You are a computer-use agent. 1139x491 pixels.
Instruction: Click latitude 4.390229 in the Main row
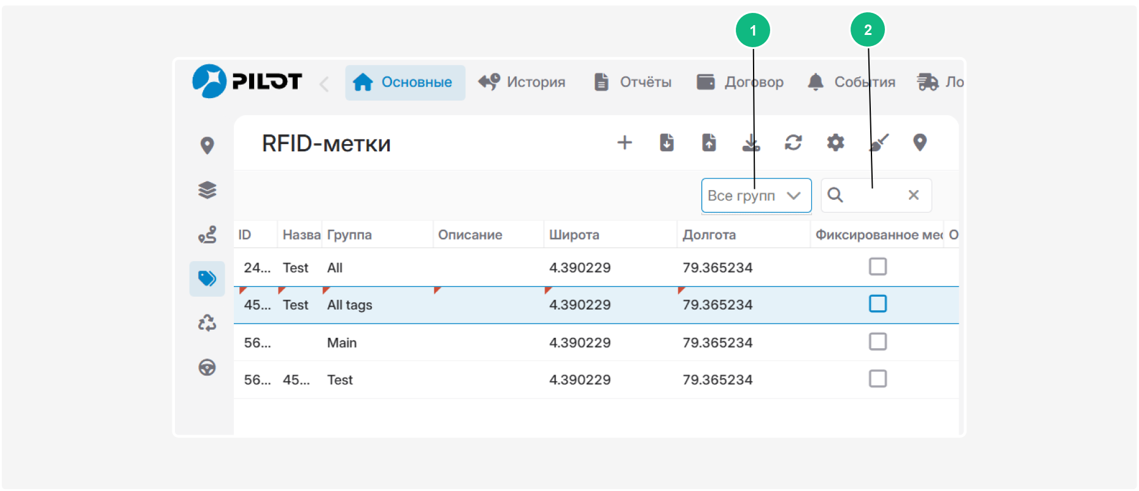pos(580,343)
